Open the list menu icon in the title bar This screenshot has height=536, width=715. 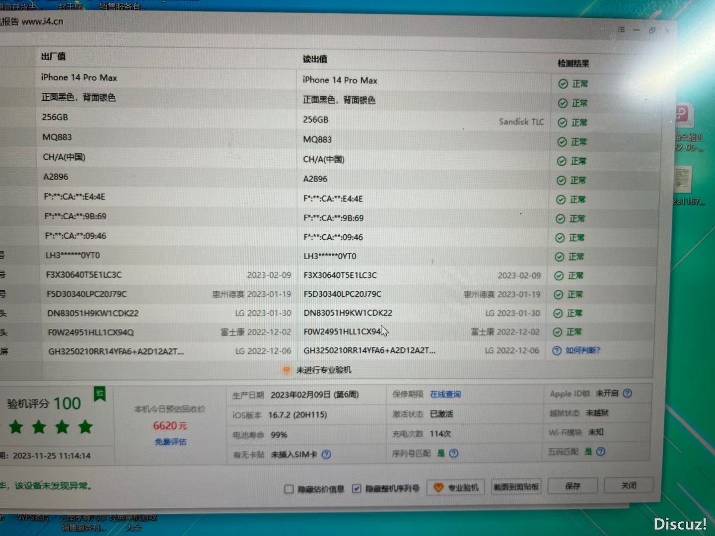pos(621,30)
